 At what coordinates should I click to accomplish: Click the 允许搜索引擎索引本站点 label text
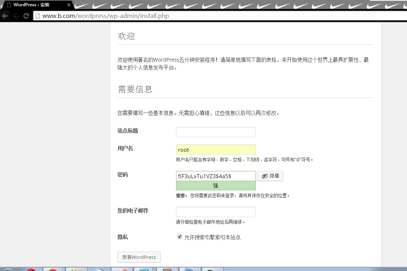click(212, 237)
